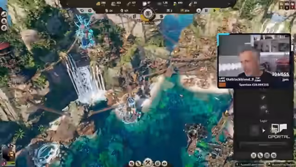Viewport: 296px width, 167px height.
Task: Expand the Lager cargo slot arrow
Action: (x=264, y=131)
